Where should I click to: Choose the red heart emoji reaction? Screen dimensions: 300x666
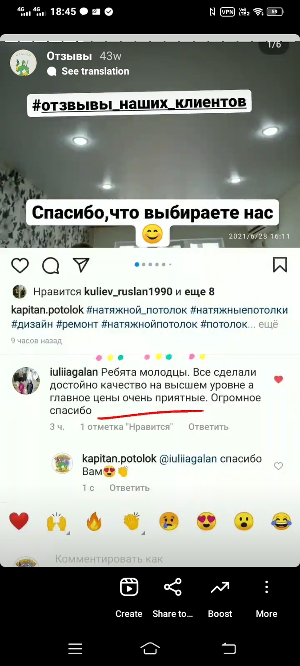point(19,521)
